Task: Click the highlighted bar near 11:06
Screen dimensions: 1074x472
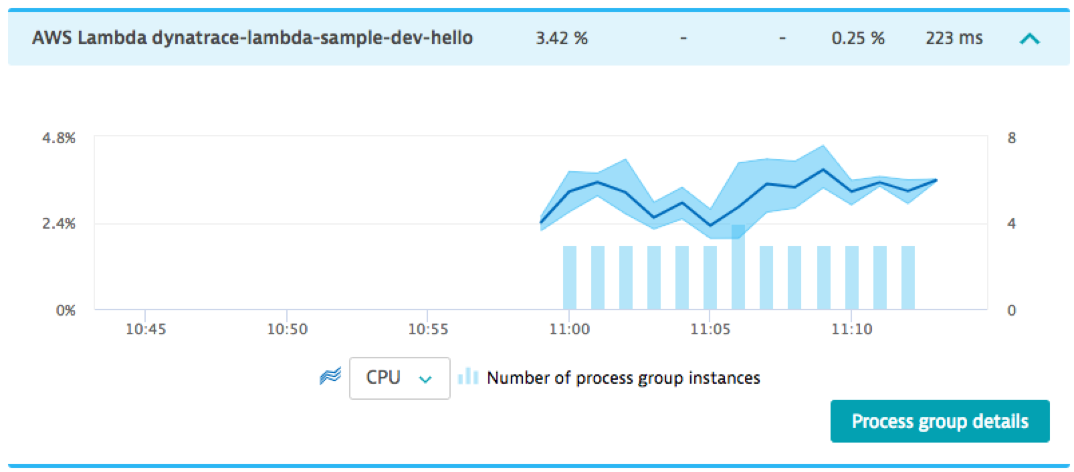Action: point(738,267)
